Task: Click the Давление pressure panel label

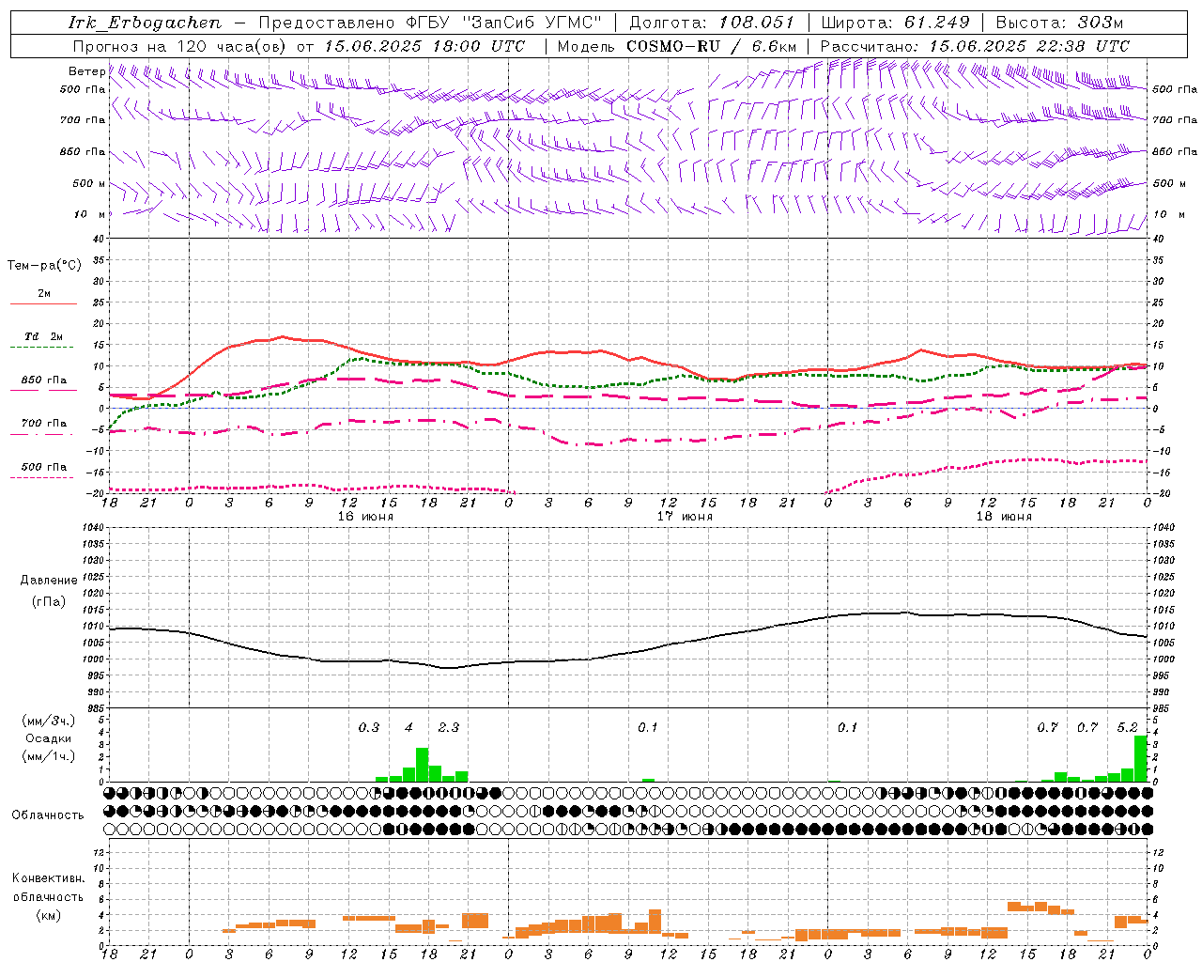Action: pyautogui.click(x=49, y=581)
